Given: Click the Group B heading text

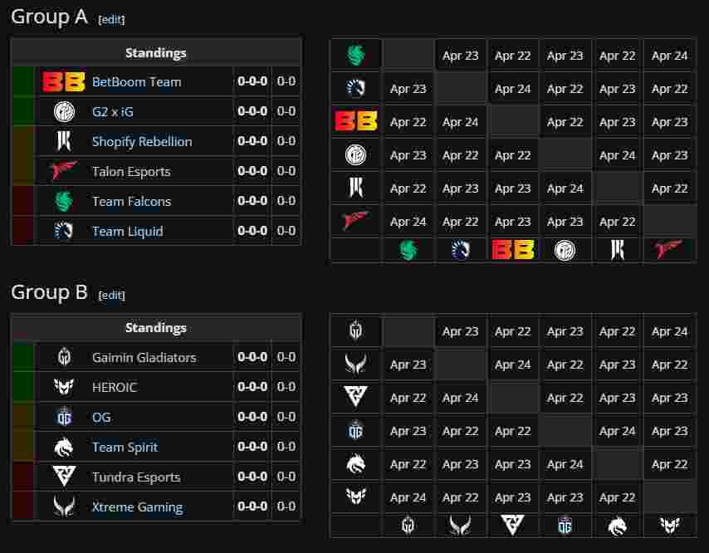Looking at the screenshot, I should click(49, 292).
